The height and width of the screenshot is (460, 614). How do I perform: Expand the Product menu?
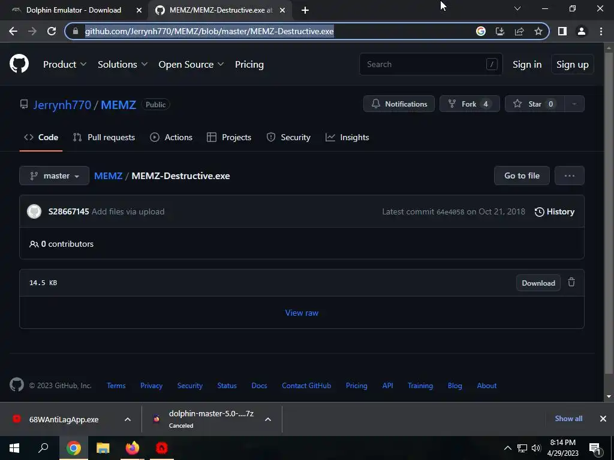[x=65, y=64]
